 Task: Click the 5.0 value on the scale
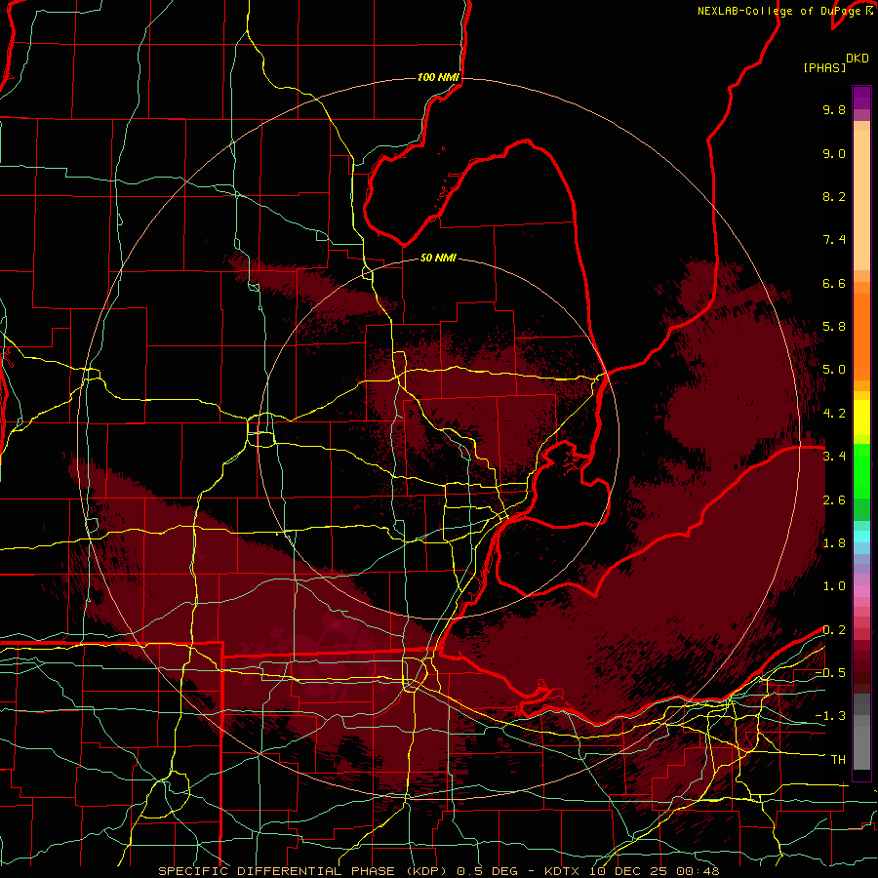834,370
